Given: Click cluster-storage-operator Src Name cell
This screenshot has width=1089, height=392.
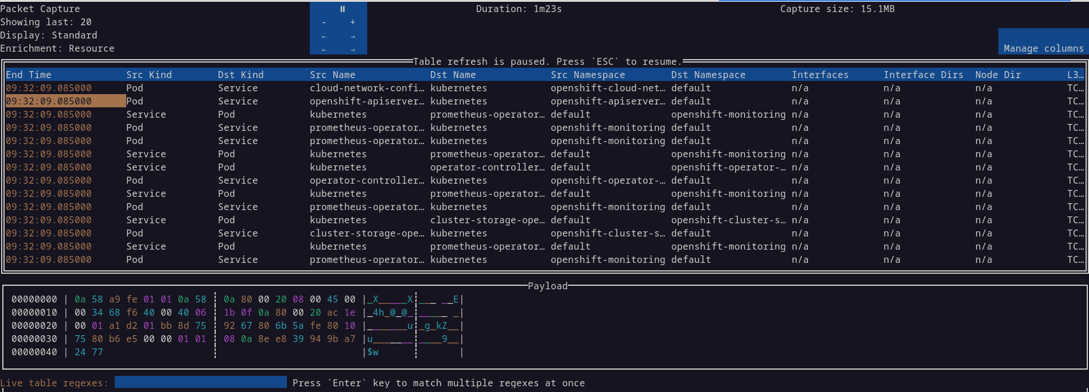Looking at the screenshot, I should [x=367, y=233].
